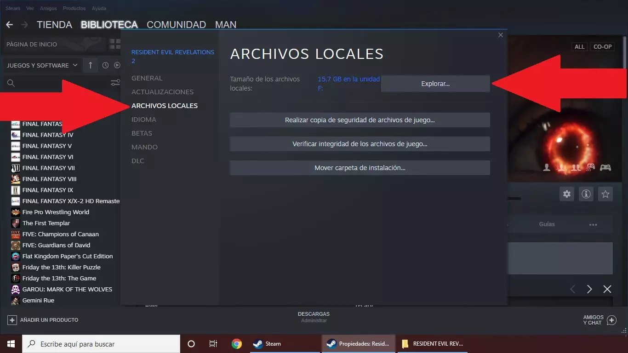Select Actualizaciones in properties sidebar
This screenshot has width=628, height=353.
(x=162, y=92)
